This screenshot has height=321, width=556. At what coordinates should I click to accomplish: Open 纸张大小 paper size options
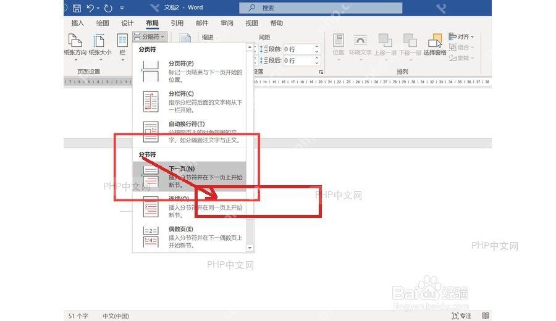pos(100,47)
